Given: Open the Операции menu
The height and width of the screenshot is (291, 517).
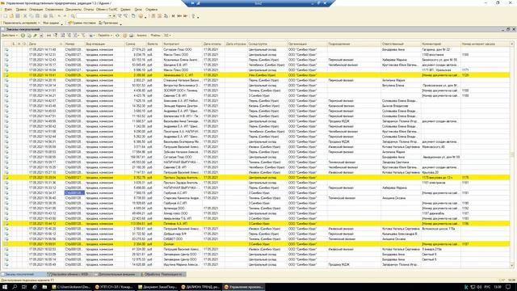Looking at the screenshot, I should (x=36, y=10).
